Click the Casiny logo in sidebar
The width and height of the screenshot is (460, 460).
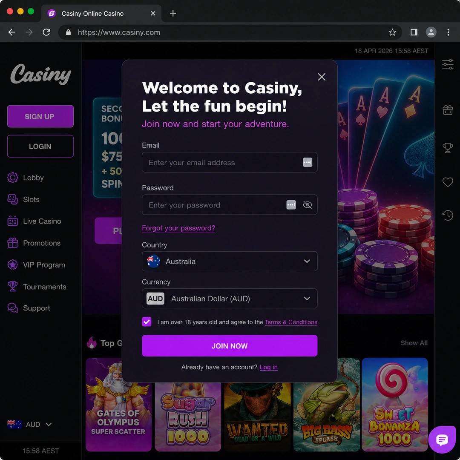(40, 74)
